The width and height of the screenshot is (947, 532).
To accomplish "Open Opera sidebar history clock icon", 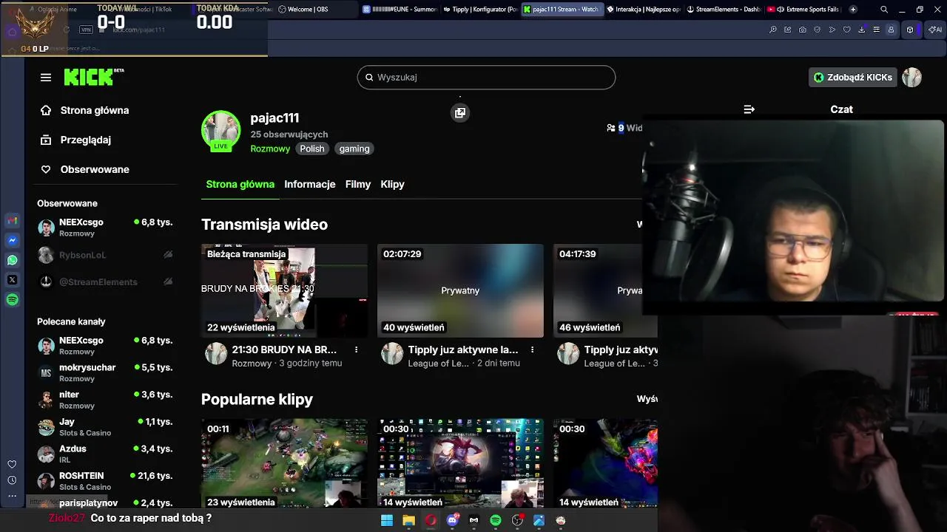I will (12, 480).
